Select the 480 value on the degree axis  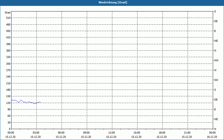click(8, 25)
